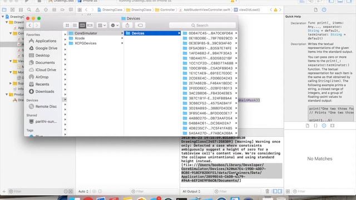
Task: Click the Controller breadcrumb in jump bar
Action: [x=165, y=10]
